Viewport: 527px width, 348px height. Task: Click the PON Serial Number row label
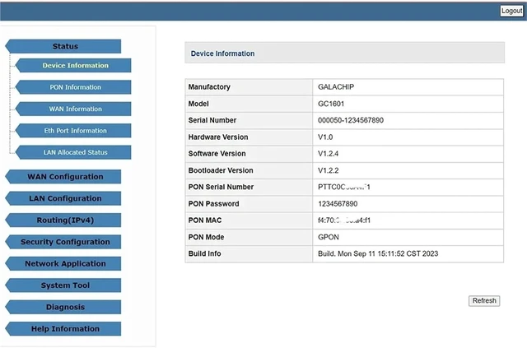(221, 187)
